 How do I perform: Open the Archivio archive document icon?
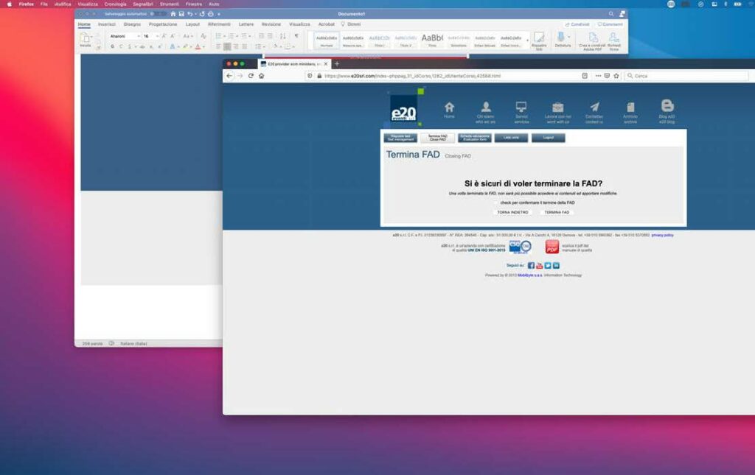pos(630,108)
